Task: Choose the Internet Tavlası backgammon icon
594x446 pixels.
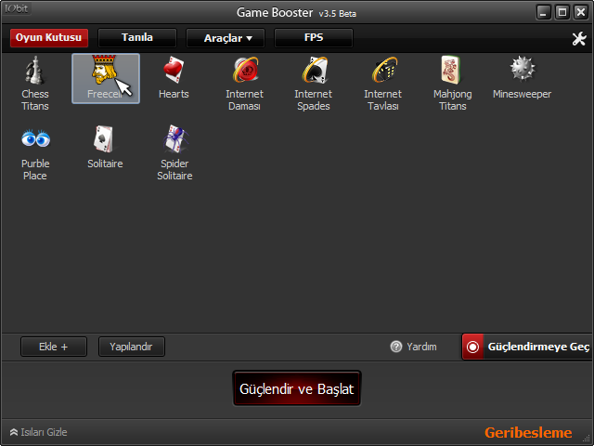Action: coord(384,70)
